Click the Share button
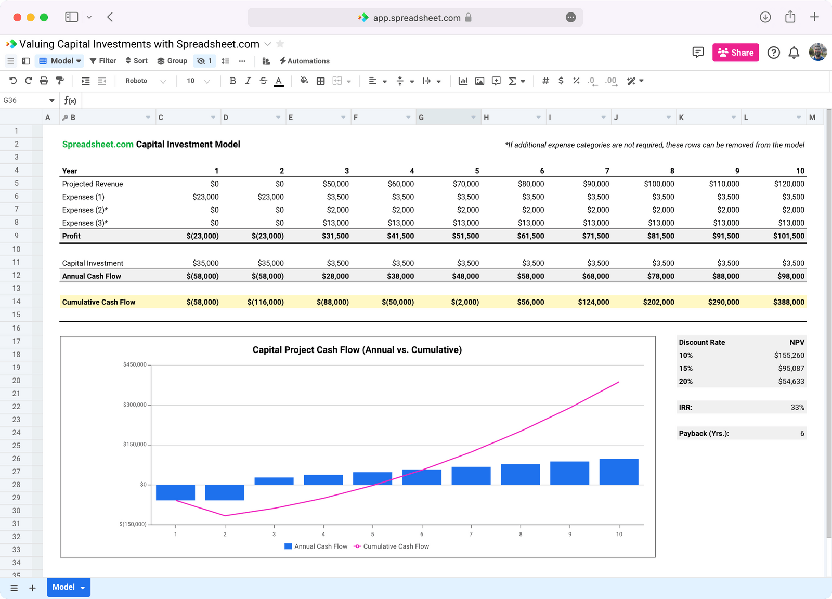This screenshot has width=832, height=599. click(735, 52)
